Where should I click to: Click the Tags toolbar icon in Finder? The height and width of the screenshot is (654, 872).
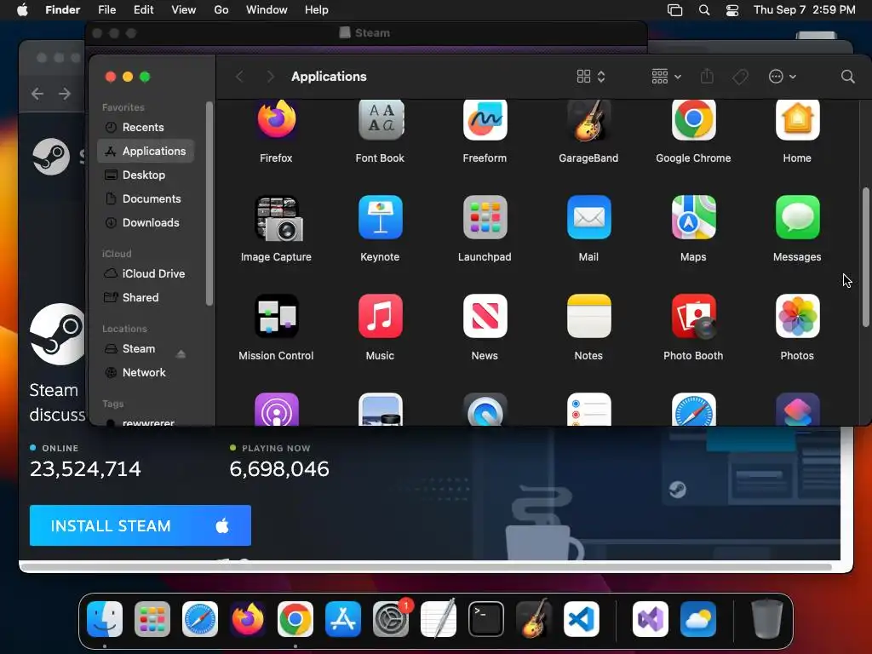[x=740, y=77]
